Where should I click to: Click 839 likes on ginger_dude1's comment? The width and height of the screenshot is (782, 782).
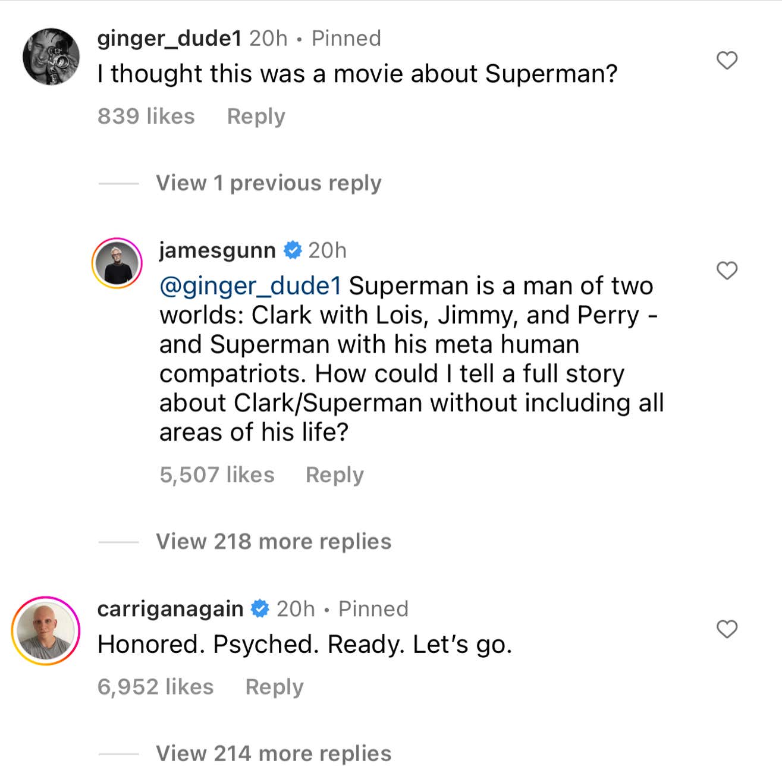pyautogui.click(x=146, y=117)
